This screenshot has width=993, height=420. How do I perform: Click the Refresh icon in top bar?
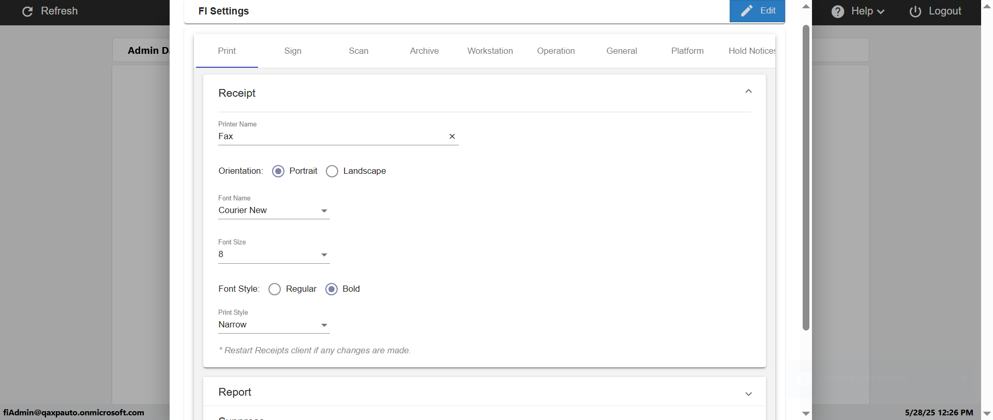tap(28, 11)
